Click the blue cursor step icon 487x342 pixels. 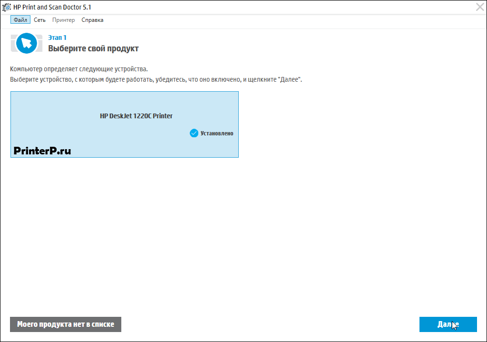[26, 43]
